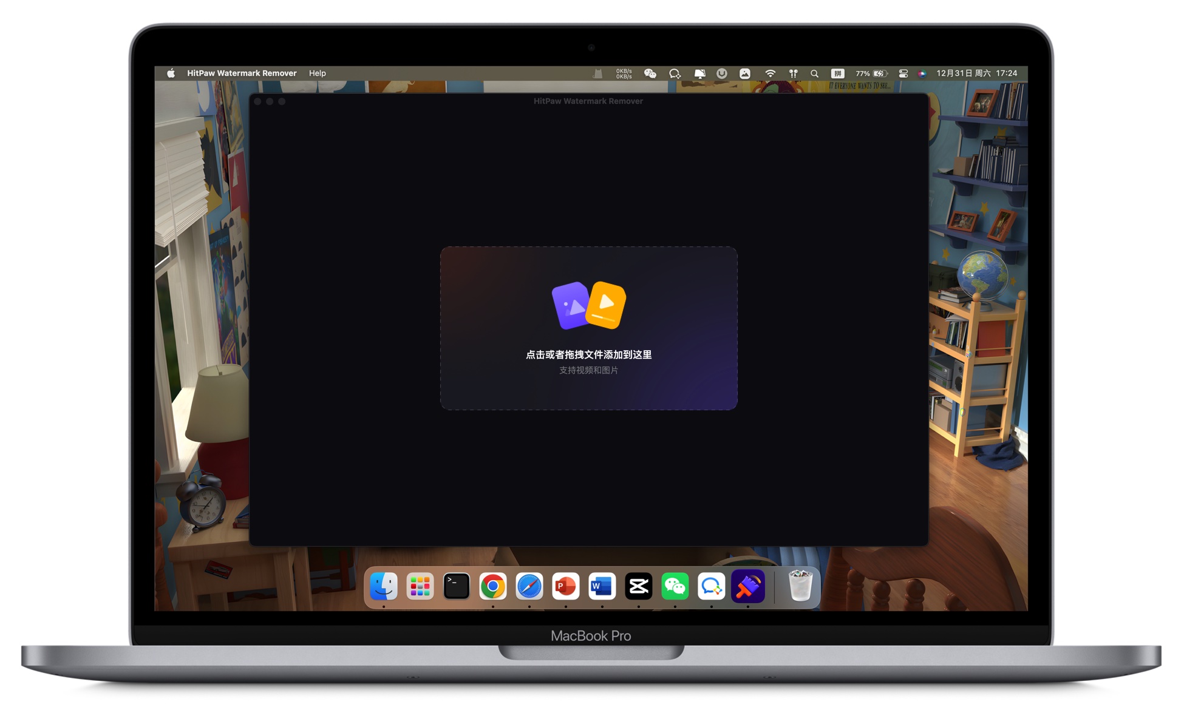1184x710 pixels.
Task: Open the HitPaw Watermark Remover app menu
Action: pos(242,73)
